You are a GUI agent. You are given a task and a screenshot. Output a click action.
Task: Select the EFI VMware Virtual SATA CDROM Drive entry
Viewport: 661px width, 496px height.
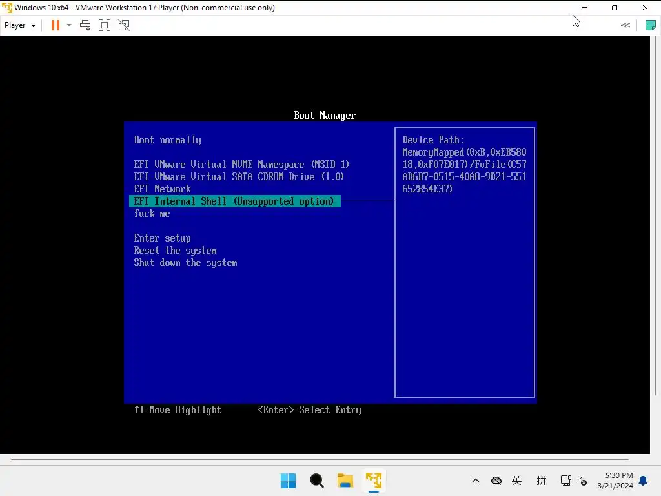pos(239,177)
